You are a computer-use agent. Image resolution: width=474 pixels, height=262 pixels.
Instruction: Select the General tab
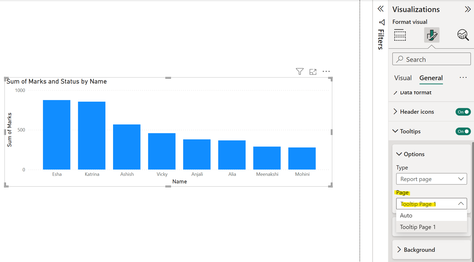(x=431, y=78)
